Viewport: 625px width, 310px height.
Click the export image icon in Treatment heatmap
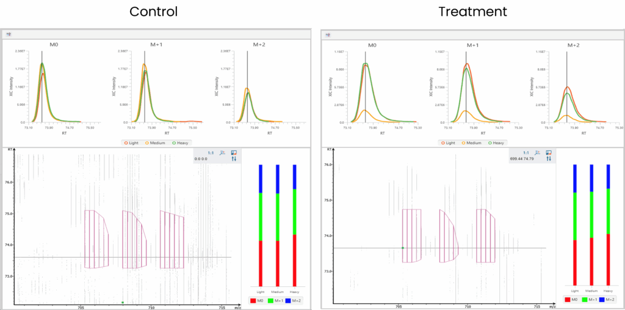549,153
